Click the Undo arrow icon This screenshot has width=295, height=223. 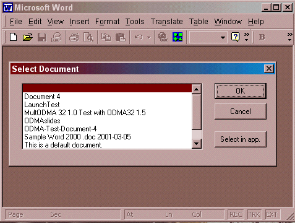tap(139, 37)
